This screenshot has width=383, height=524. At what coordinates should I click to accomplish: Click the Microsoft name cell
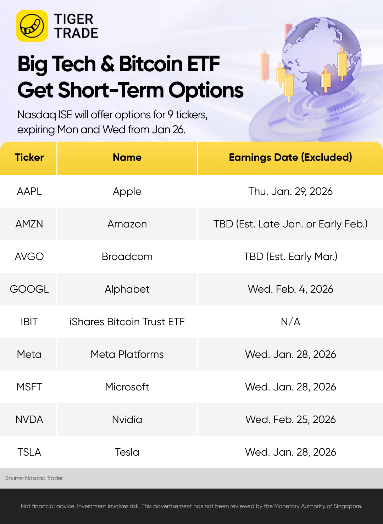pyautogui.click(x=127, y=387)
